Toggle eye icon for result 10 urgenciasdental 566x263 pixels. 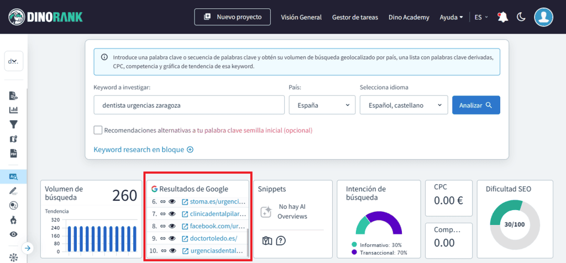click(x=172, y=251)
